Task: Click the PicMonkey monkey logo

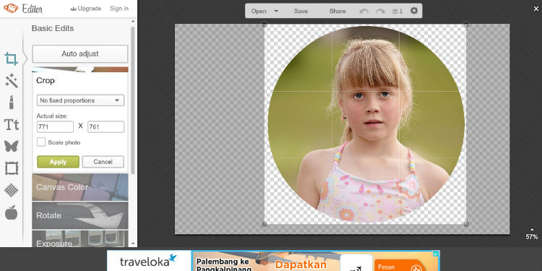Action: pyautogui.click(x=11, y=8)
